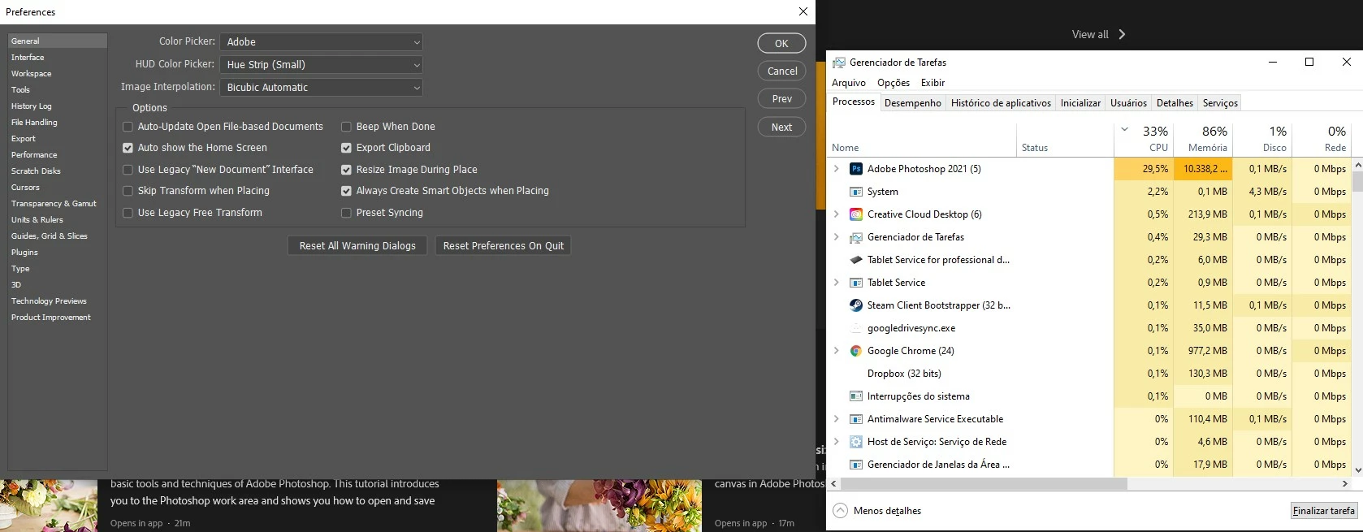Click the System process icon
1363x532 pixels.
(x=855, y=192)
